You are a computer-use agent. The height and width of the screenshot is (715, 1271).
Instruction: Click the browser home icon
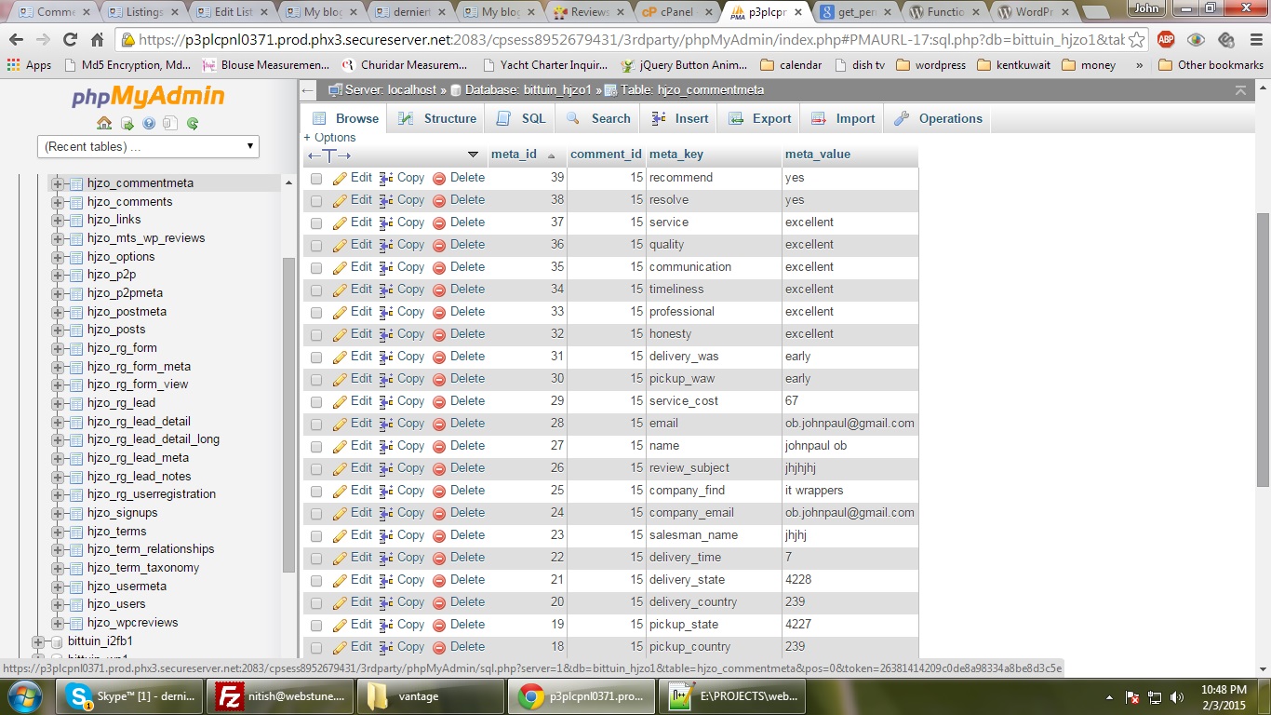point(97,40)
